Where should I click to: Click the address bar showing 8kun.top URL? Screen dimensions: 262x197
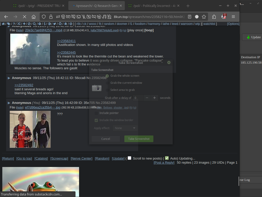point(149,17)
